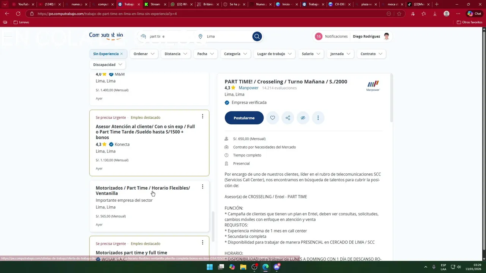Expand the Lugar de trabajo filter
This screenshot has height=273, width=486.
pos(275,54)
